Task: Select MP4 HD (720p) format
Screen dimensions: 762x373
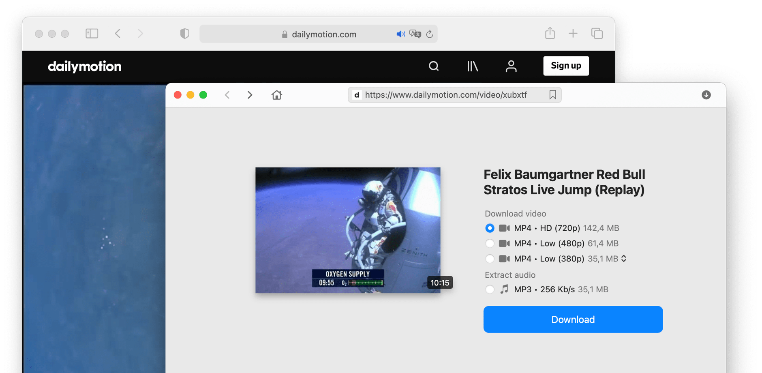Action: tap(490, 228)
